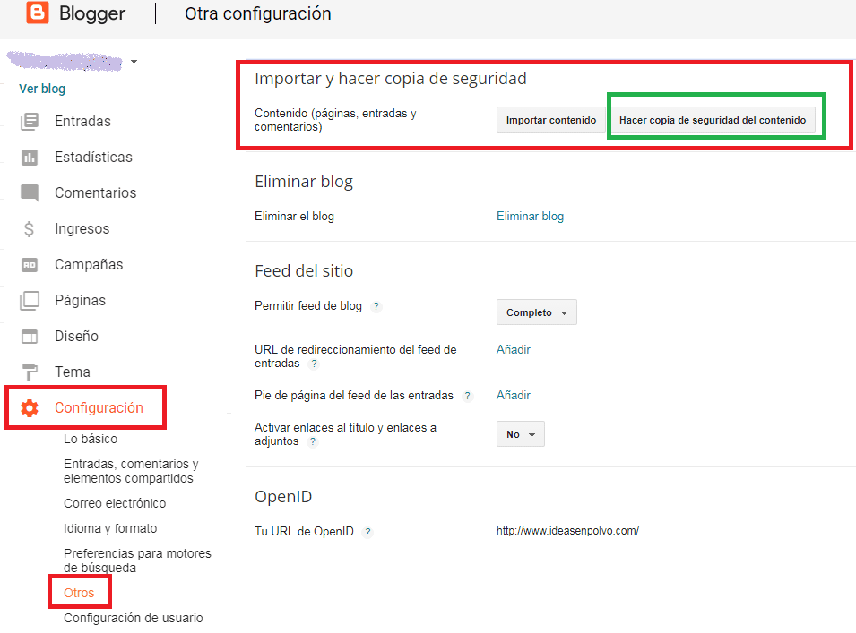This screenshot has height=633, width=856.
Task: Click the Campañas ad icon
Action: point(30,265)
